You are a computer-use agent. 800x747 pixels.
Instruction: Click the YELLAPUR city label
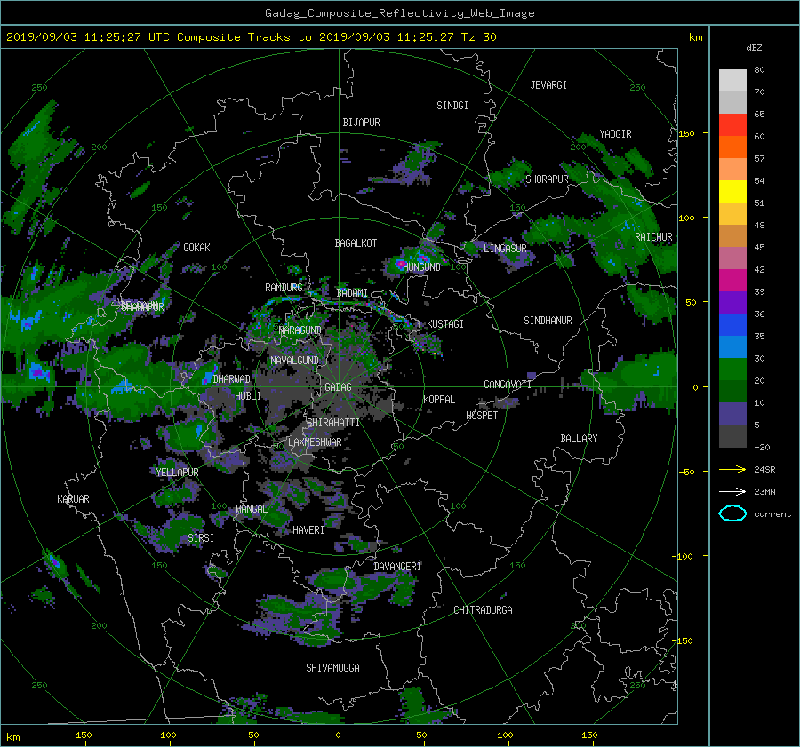[x=177, y=473]
